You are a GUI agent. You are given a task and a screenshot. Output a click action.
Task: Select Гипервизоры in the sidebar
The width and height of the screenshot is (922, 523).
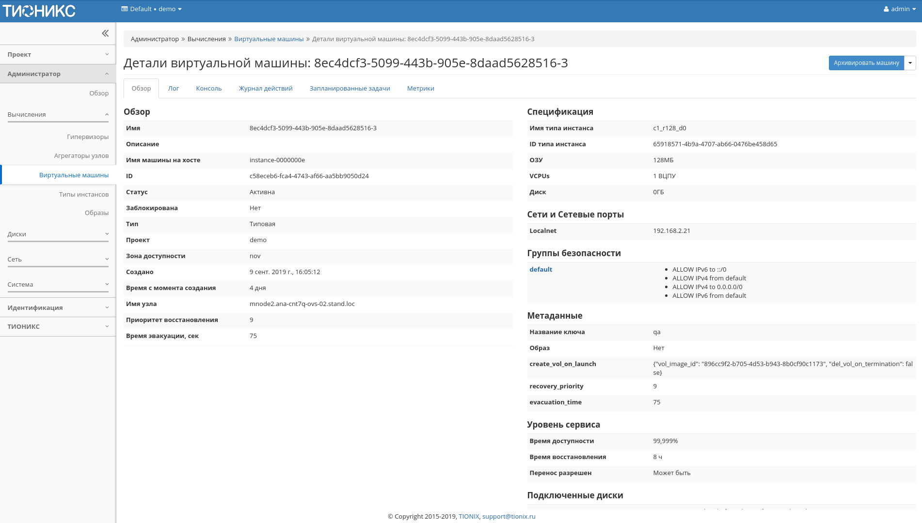(x=88, y=137)
